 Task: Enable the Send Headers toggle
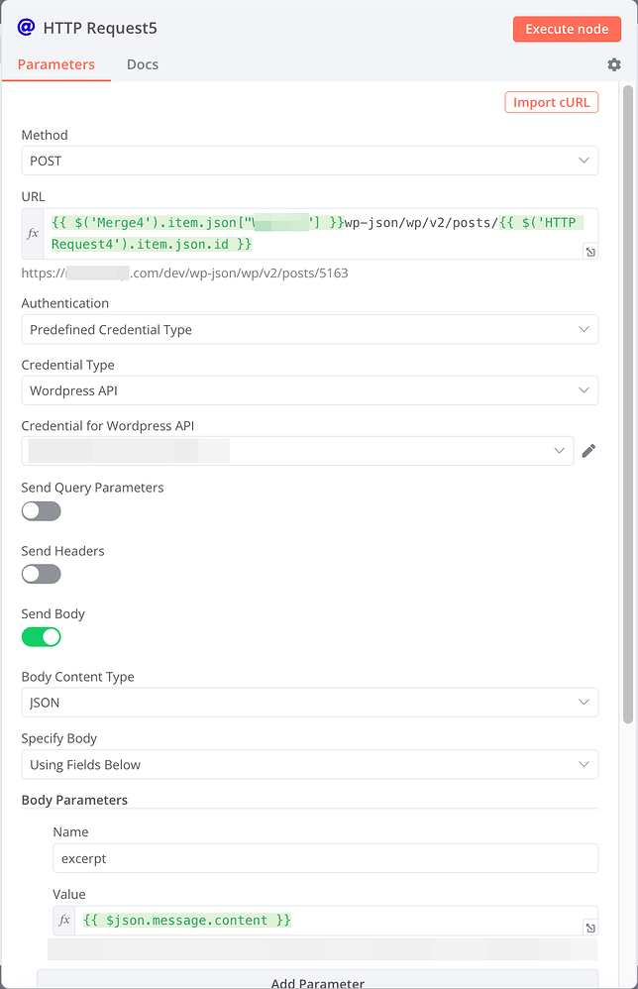coord(41,573)
